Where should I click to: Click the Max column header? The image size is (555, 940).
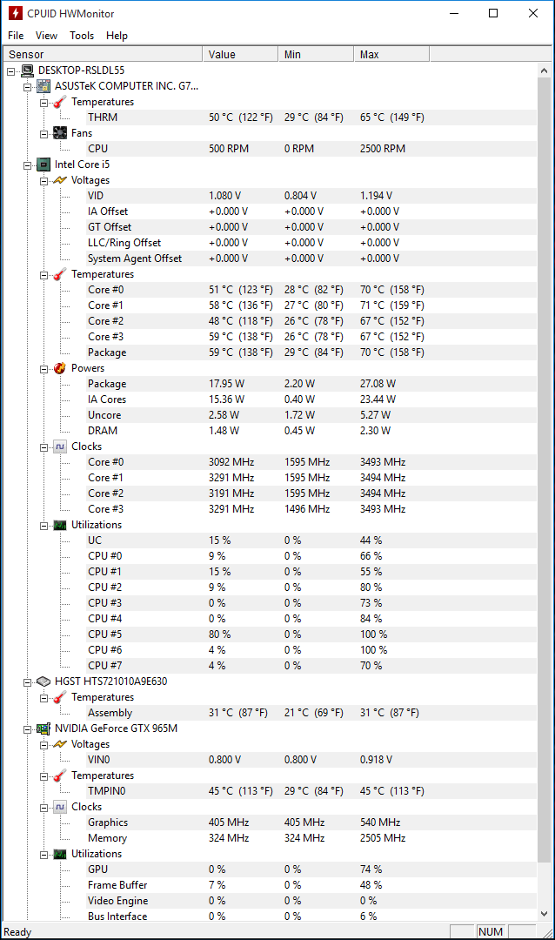click(391, 55)
